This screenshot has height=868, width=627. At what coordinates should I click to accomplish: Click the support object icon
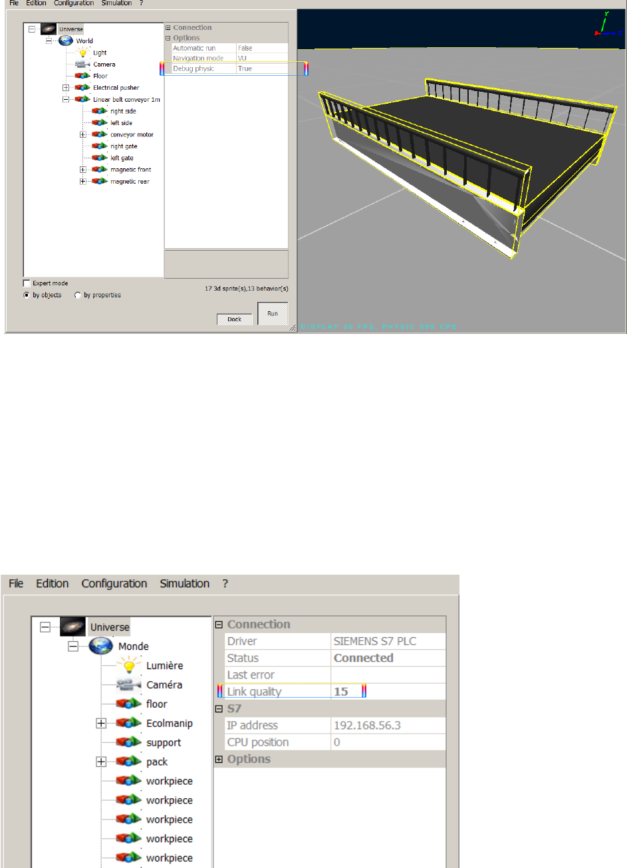point(129,742)
